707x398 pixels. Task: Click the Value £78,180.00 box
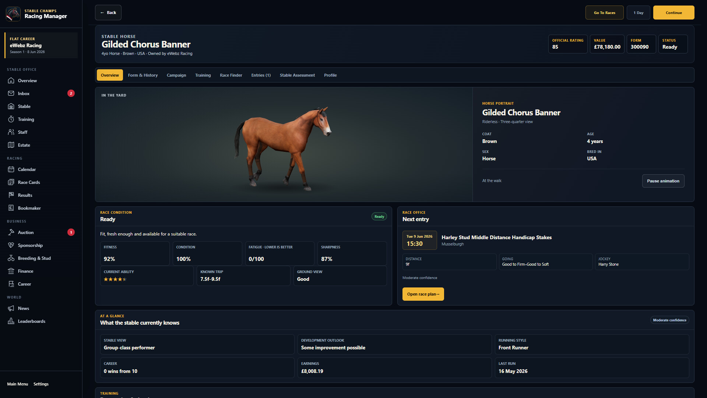pos(607,44)
